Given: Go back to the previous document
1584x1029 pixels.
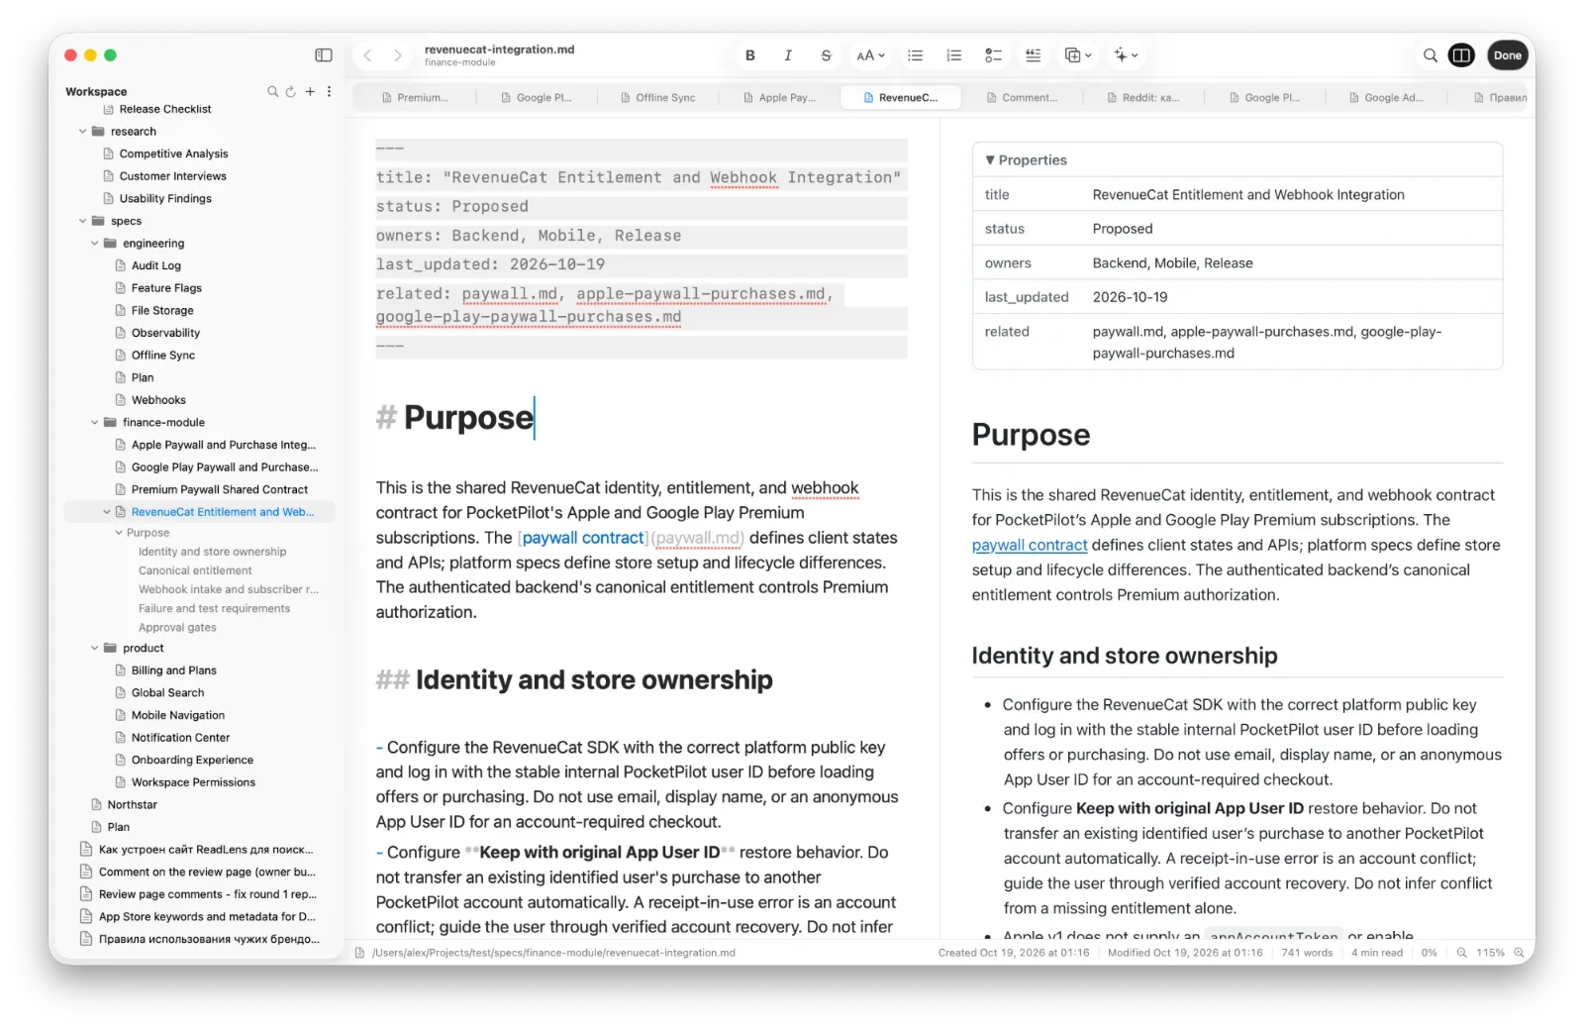Looking at the screenshot, I should [x=367, y=55].
